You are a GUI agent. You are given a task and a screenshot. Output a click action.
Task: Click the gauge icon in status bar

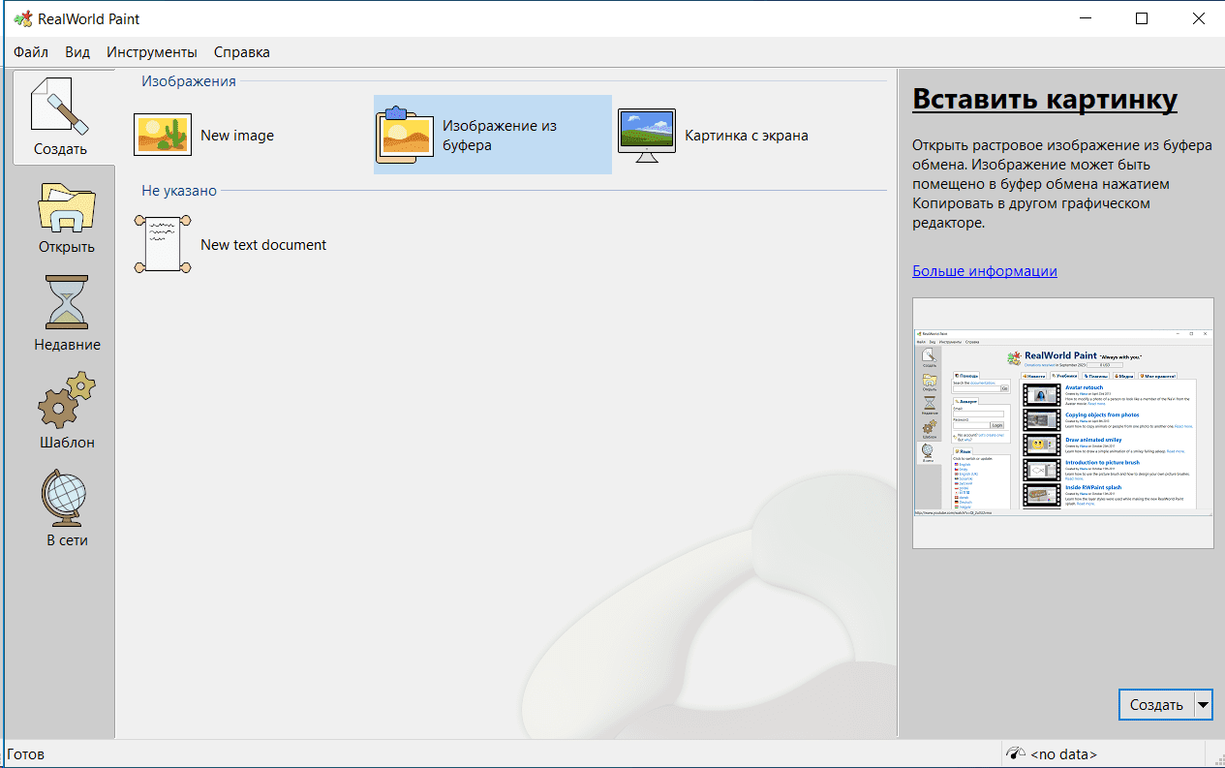click(1015, 753)
